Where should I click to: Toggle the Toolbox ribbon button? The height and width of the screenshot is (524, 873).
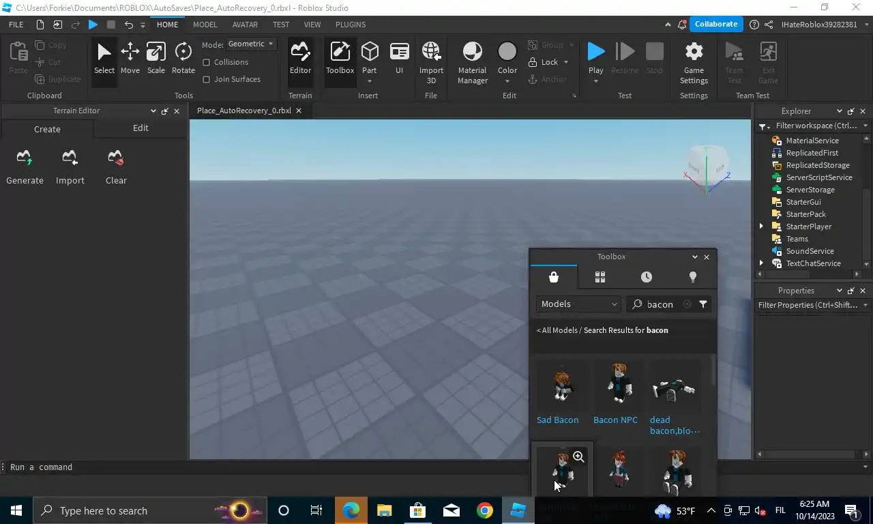(340, 59)
